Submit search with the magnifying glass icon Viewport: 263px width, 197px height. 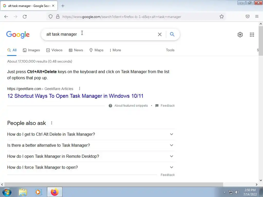[x=172, y=34]
